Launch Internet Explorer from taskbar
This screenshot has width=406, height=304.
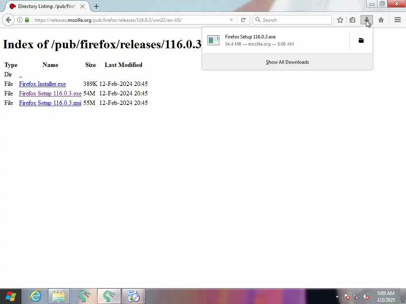(35, 296)
